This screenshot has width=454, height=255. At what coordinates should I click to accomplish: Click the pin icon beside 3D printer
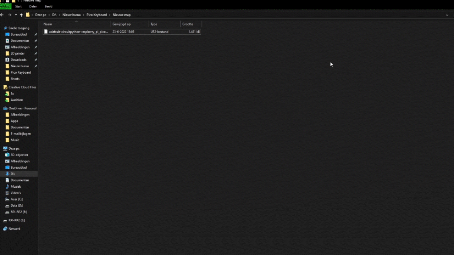36,53
